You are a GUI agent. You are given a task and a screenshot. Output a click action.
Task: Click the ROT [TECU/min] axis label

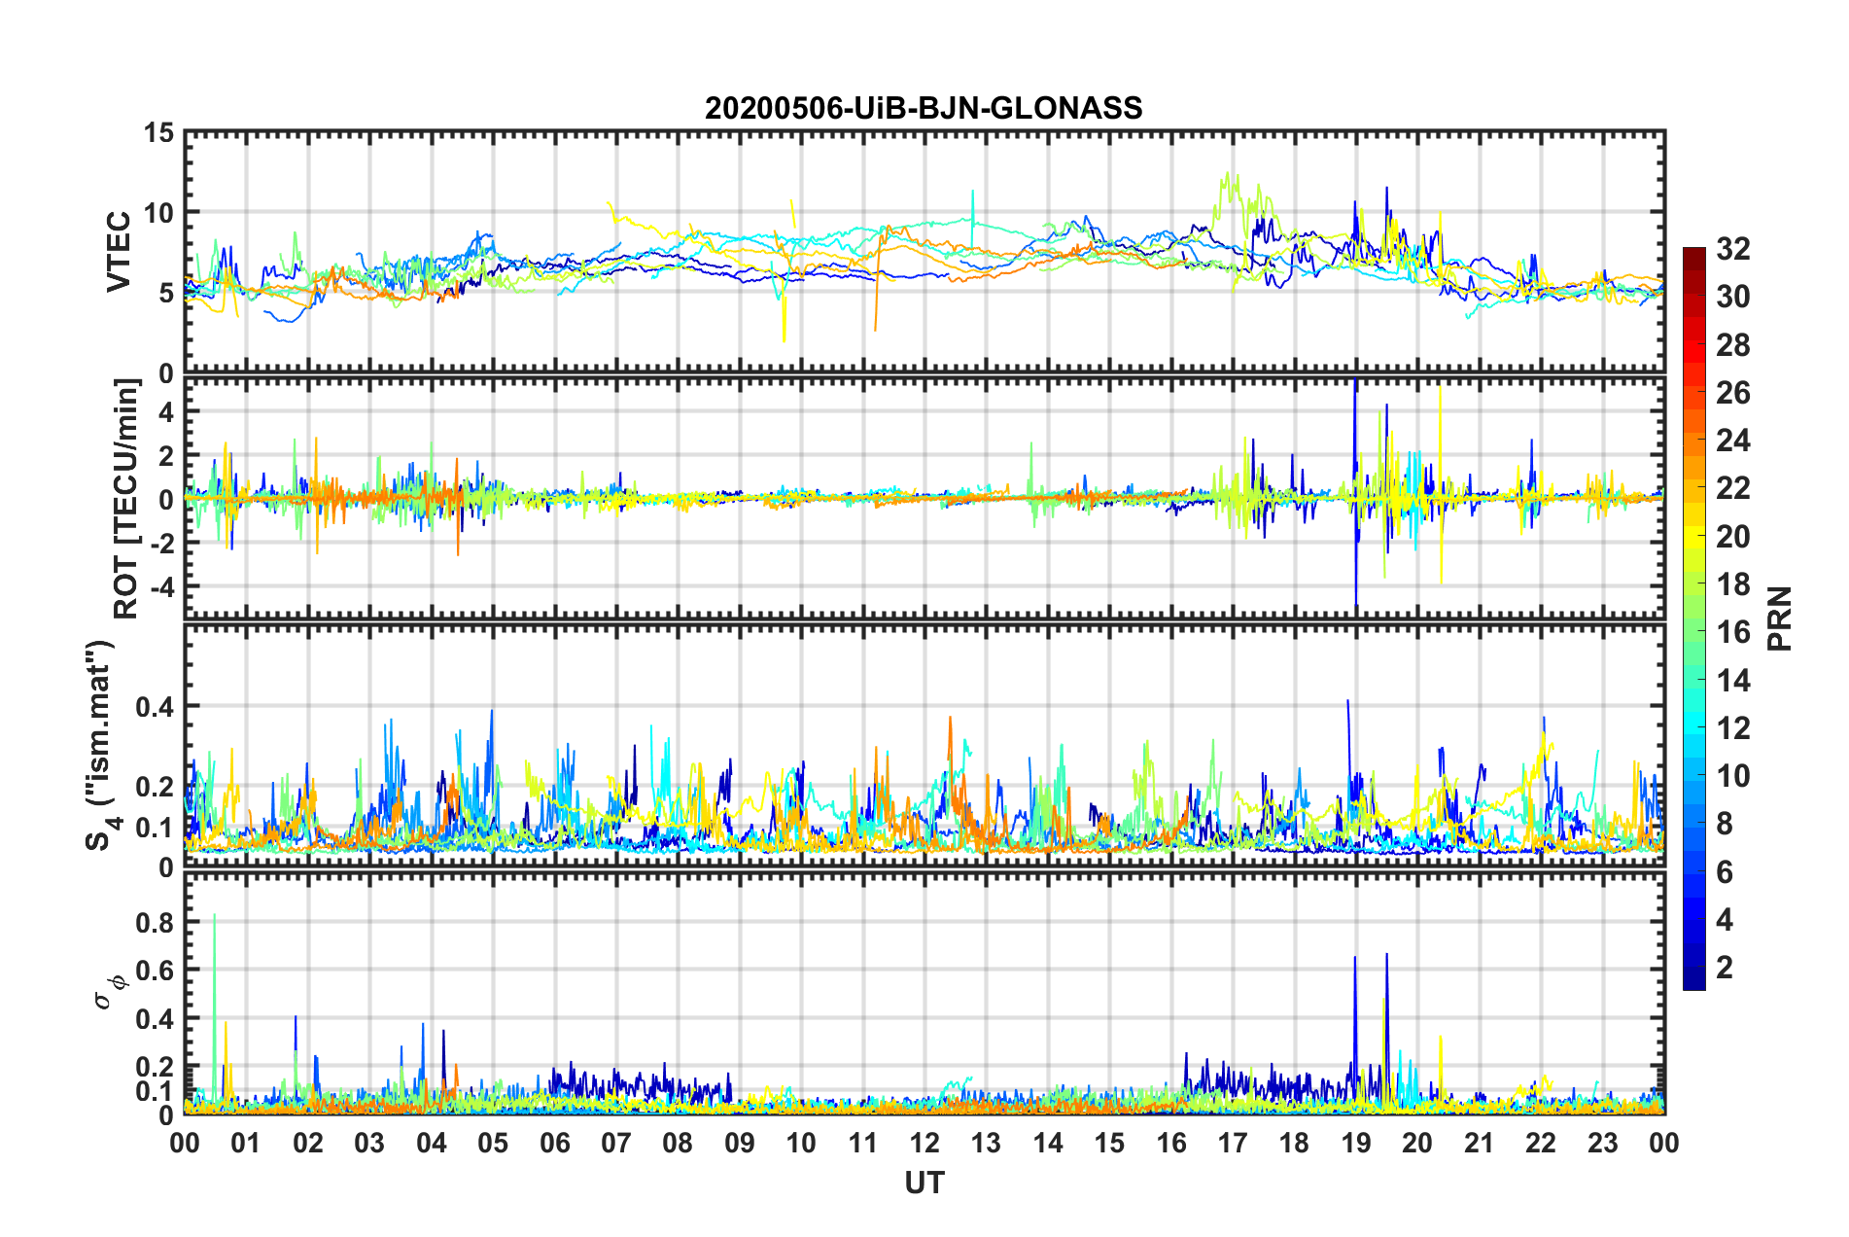pyautogui.click(x=126, y=499)
